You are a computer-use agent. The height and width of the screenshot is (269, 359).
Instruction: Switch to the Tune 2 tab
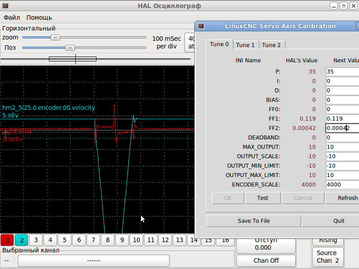click(271, 45)
